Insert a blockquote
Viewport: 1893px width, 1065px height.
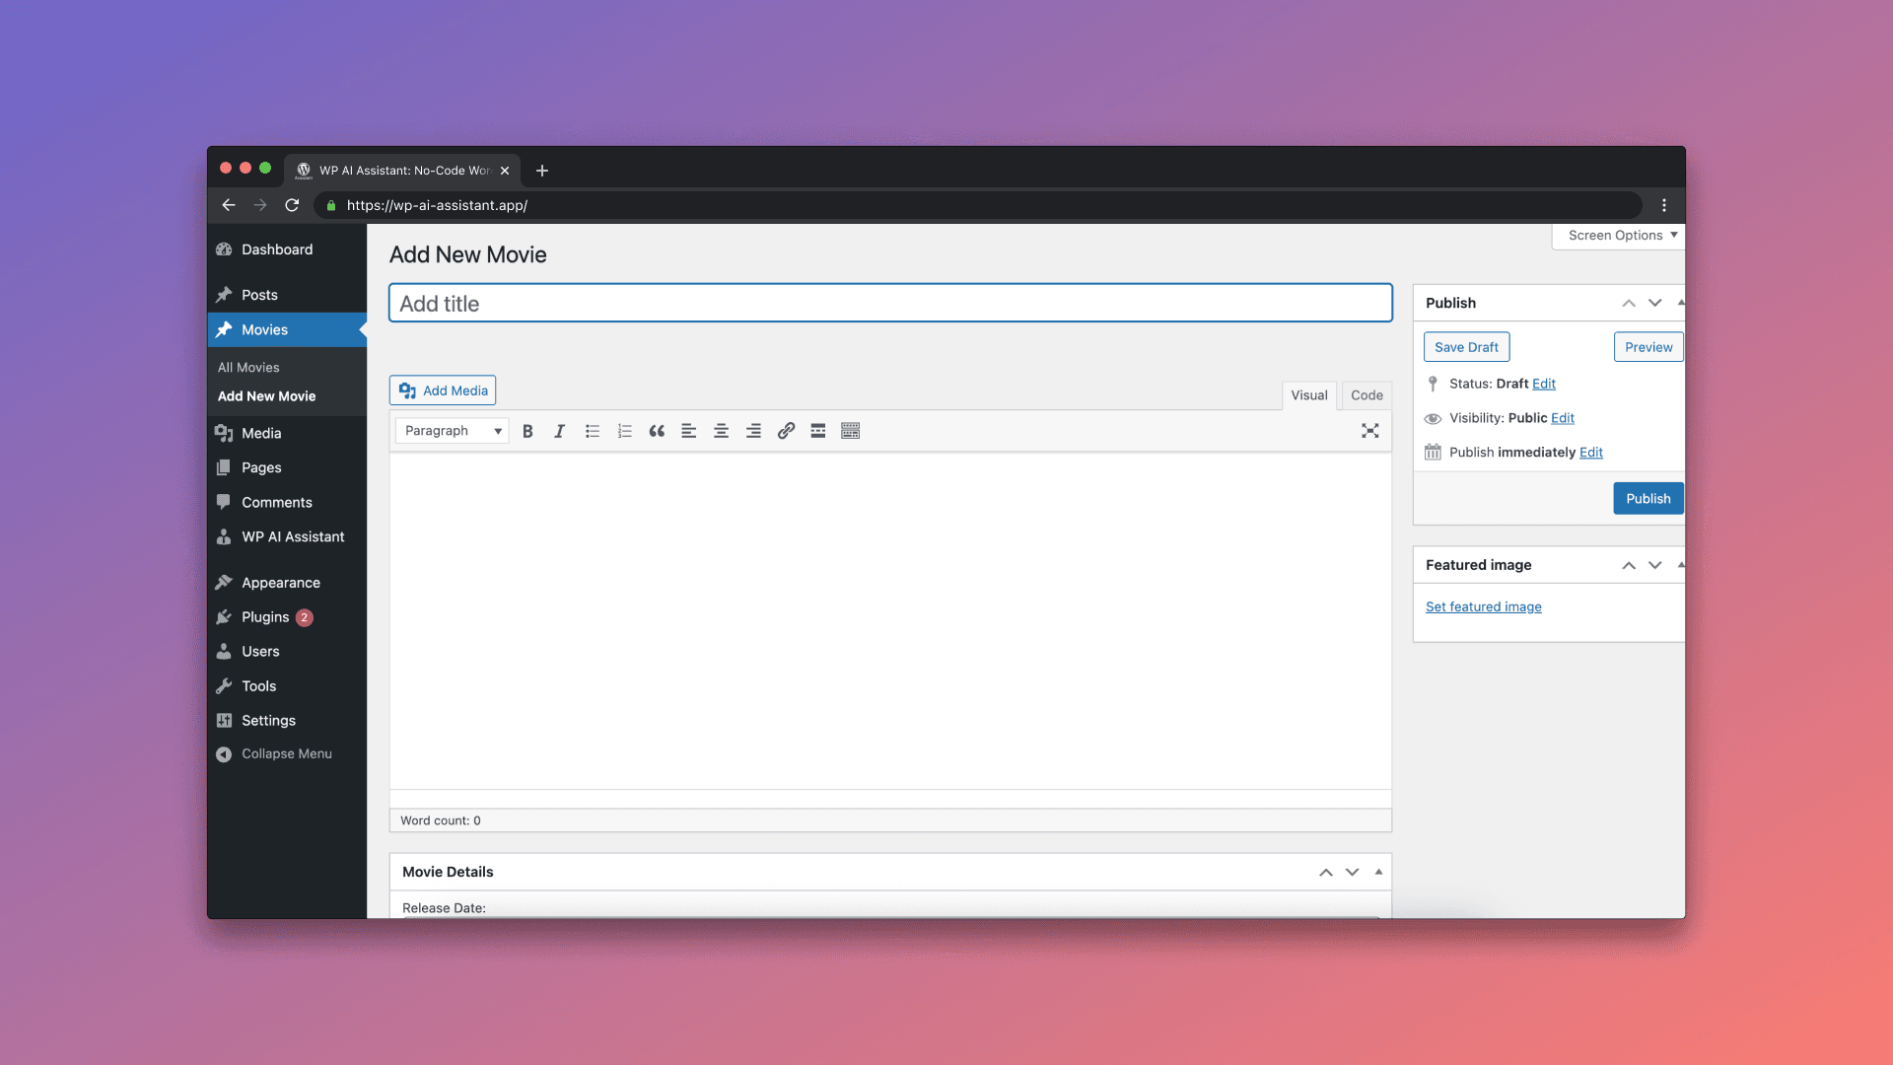[x=657, y=431]
